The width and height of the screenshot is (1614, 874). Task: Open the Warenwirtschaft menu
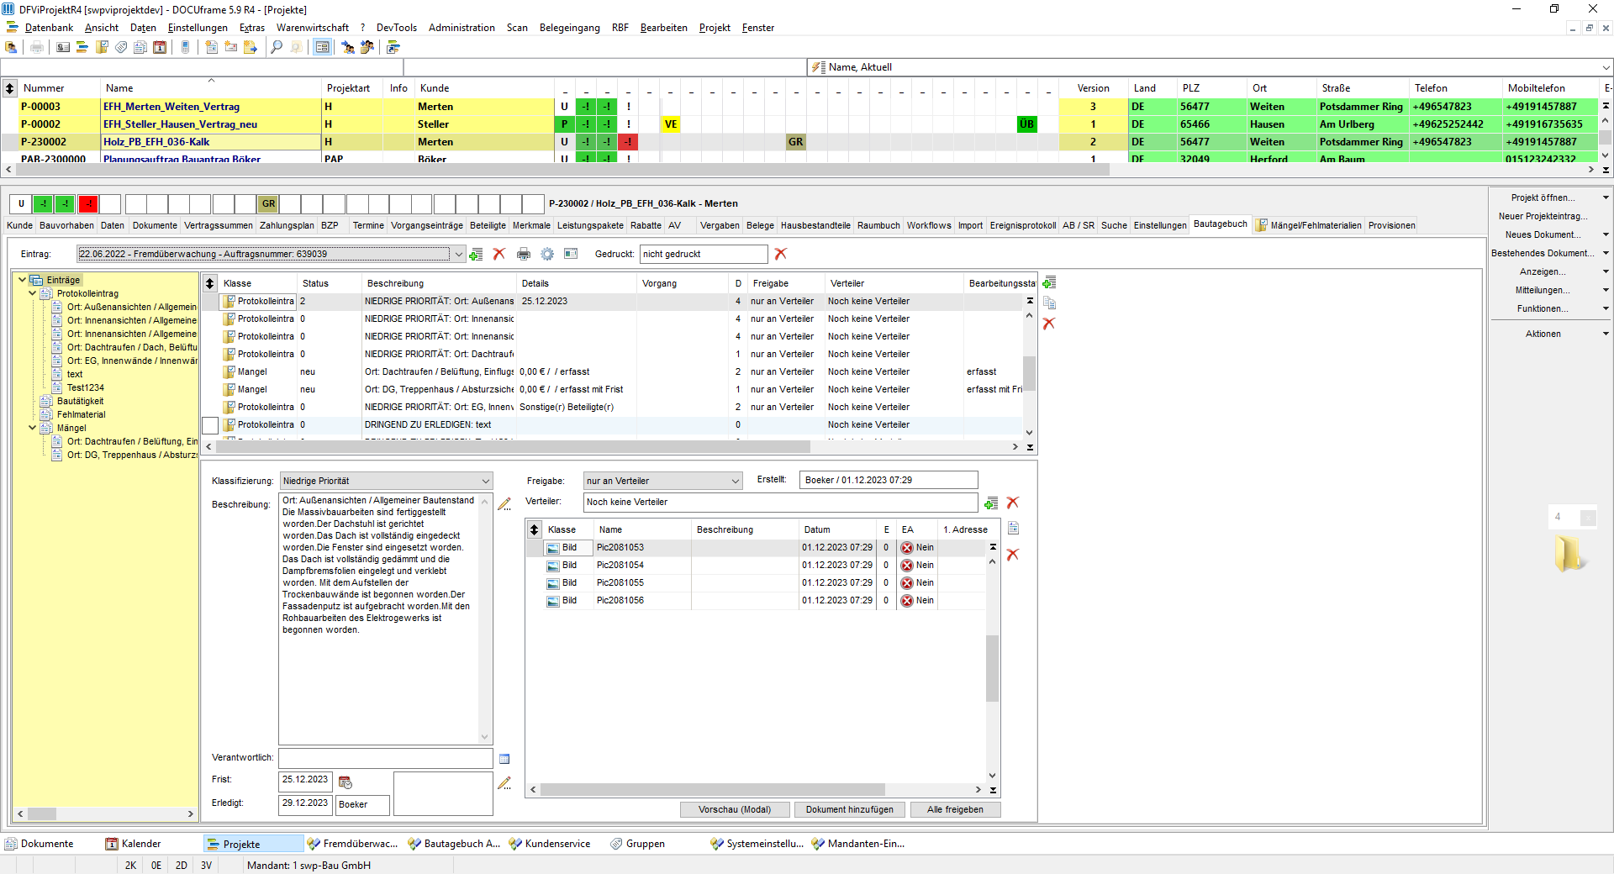tap(313, 28)
